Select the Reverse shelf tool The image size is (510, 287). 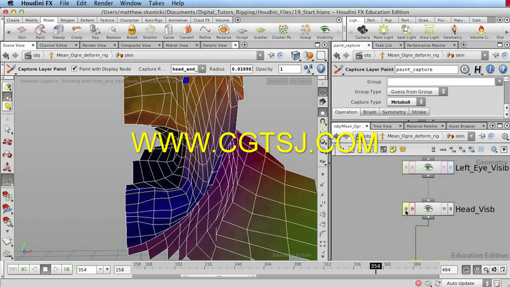click(x=224, y=32)
